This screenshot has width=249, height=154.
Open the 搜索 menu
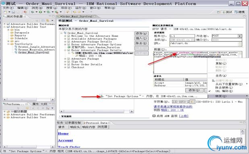coord(52,8)
